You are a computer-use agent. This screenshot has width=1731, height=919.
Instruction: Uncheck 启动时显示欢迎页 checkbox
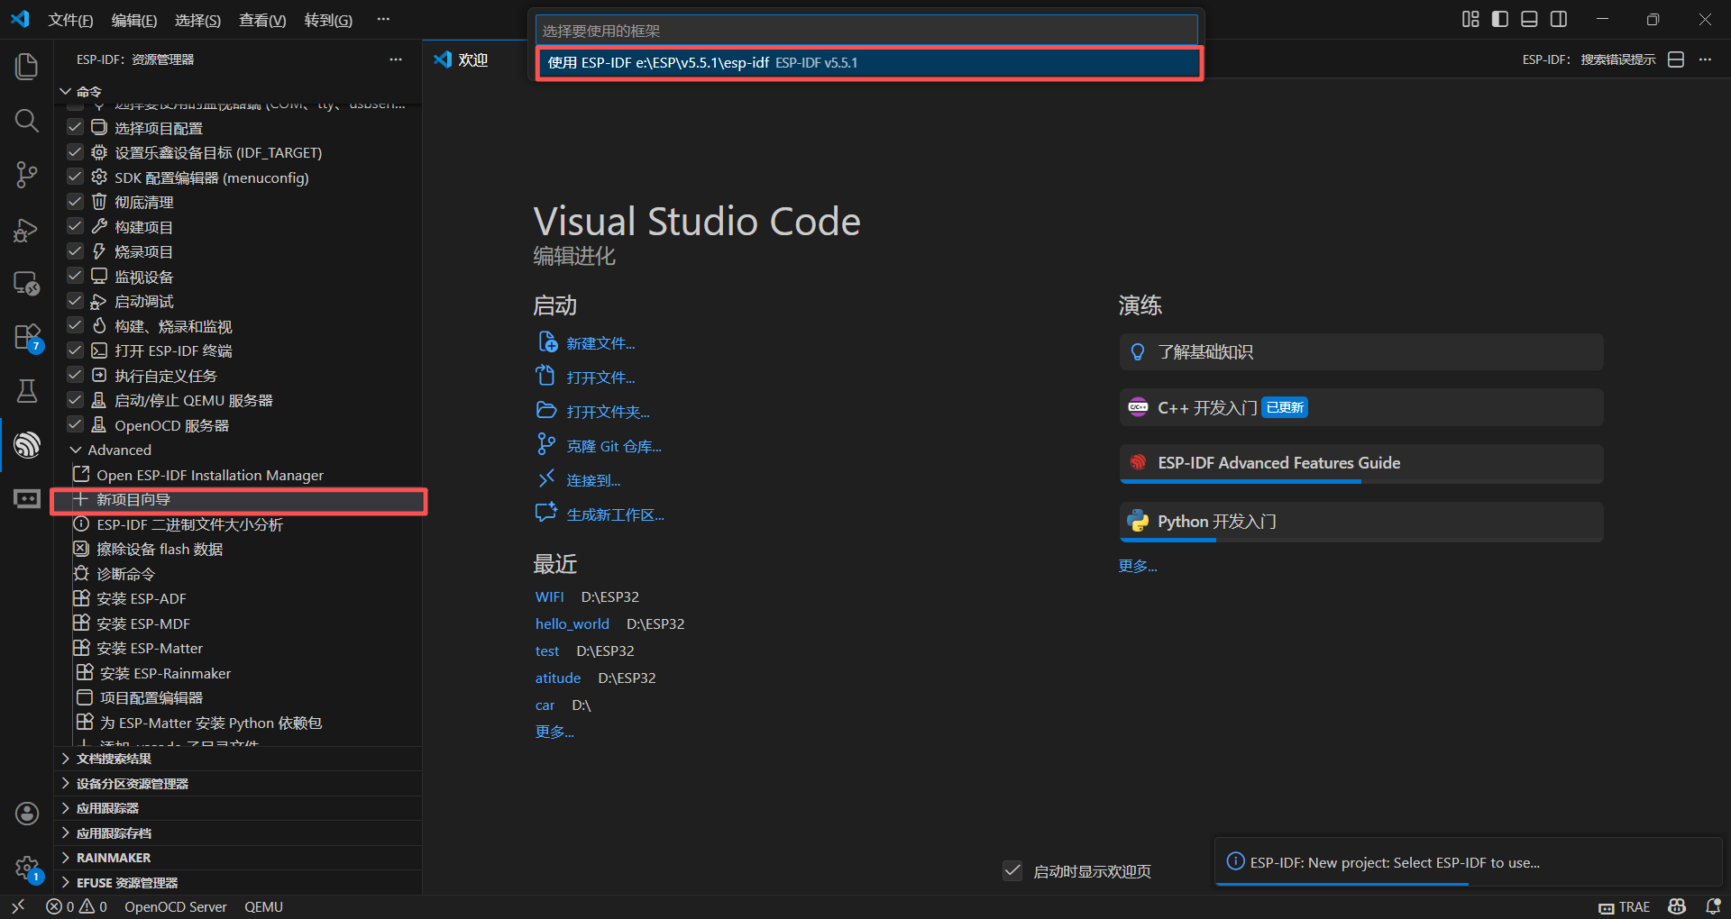pos(1012,870)
